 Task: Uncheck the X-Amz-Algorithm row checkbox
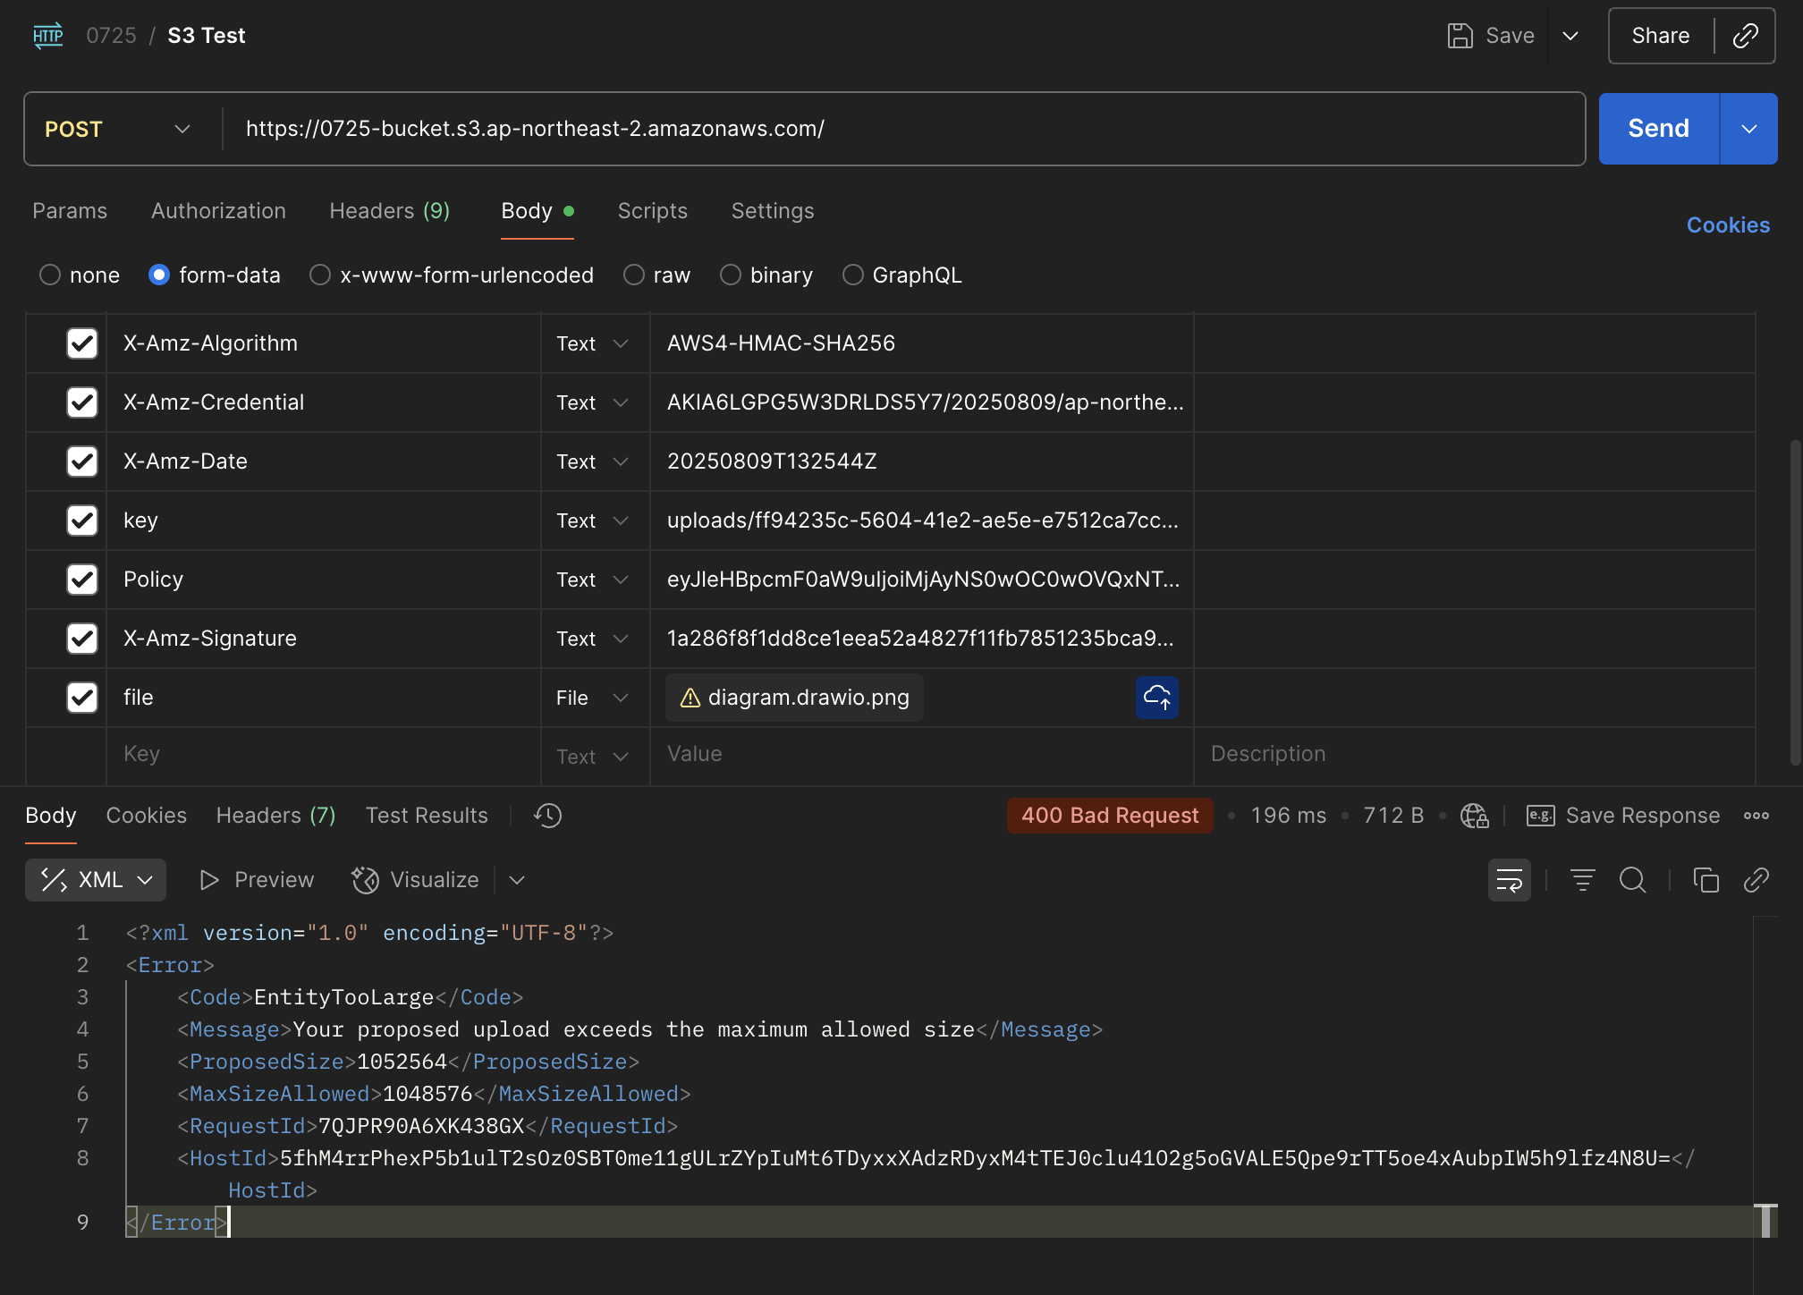tap(82, 343)
